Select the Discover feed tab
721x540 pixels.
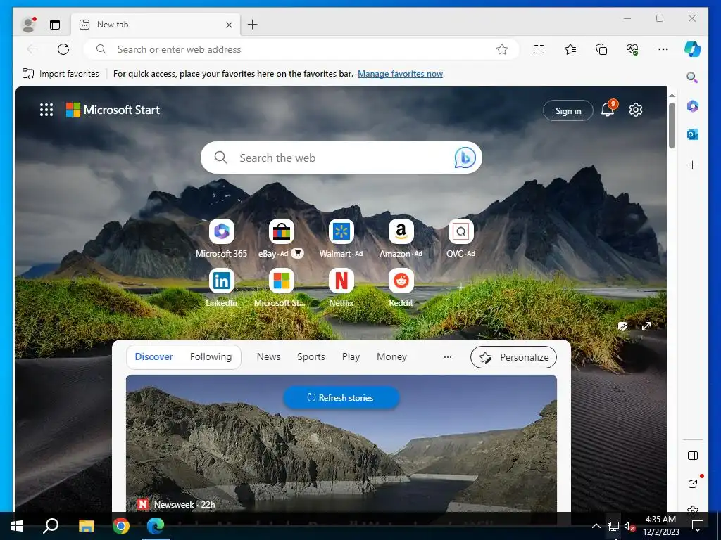[153, 356]
